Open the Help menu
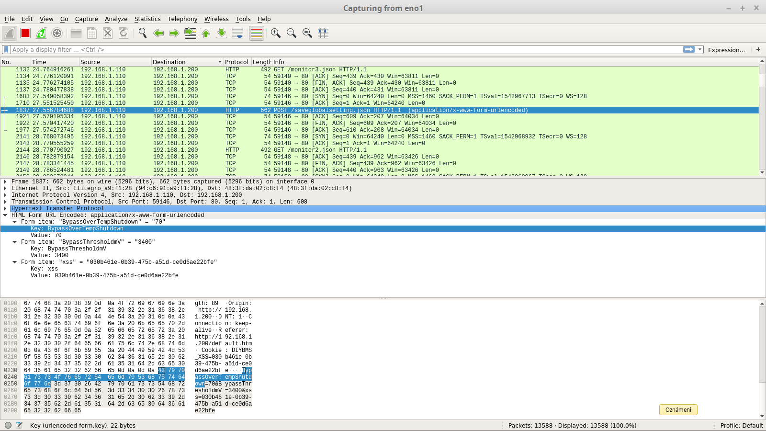The height and width of the screenshot is (431, 766). (264, 19)
